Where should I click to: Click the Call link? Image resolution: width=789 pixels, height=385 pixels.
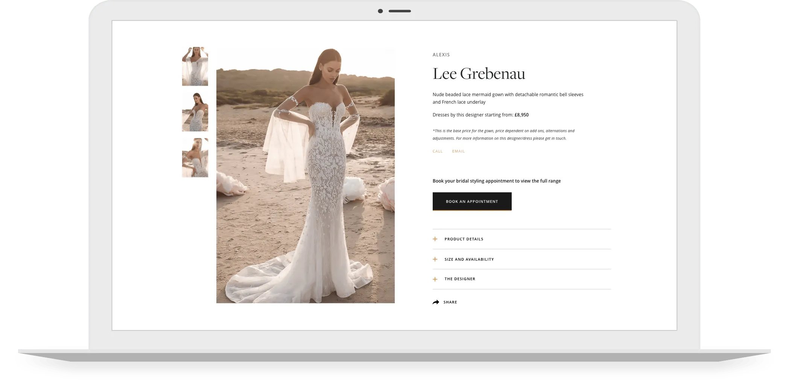438,151
